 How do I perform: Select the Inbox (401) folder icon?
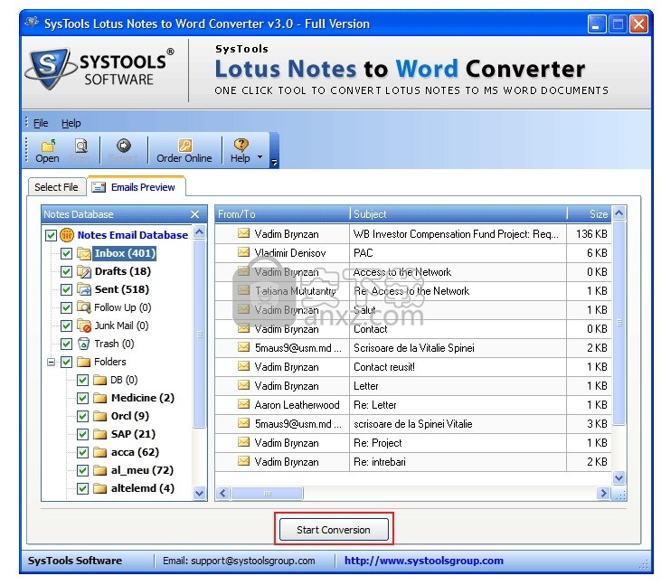(84, 253)
